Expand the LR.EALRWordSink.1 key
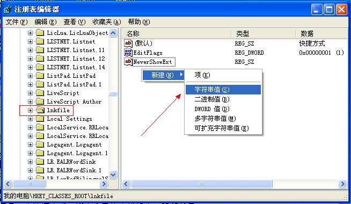The height and width of the screenshot is (204, 351). coord(30,170)
